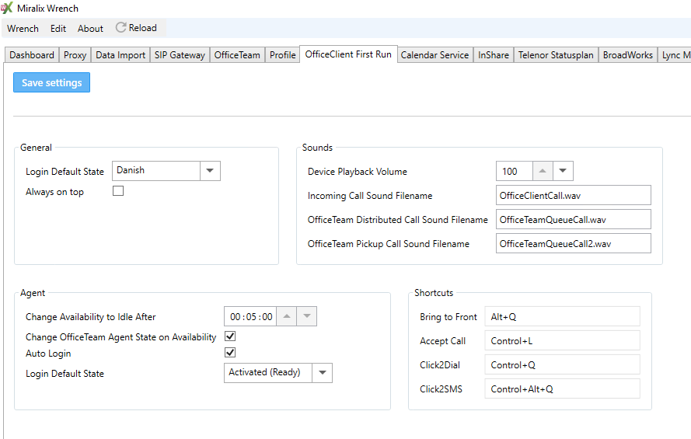The image size is (691, 439).
Task: Click the OfficeTeamQueueCall.wav filename field
Action: [574, 219]
